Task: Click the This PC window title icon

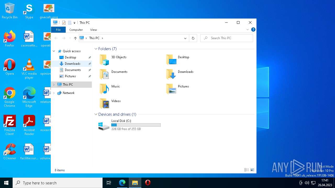Action: click(55, 23)
